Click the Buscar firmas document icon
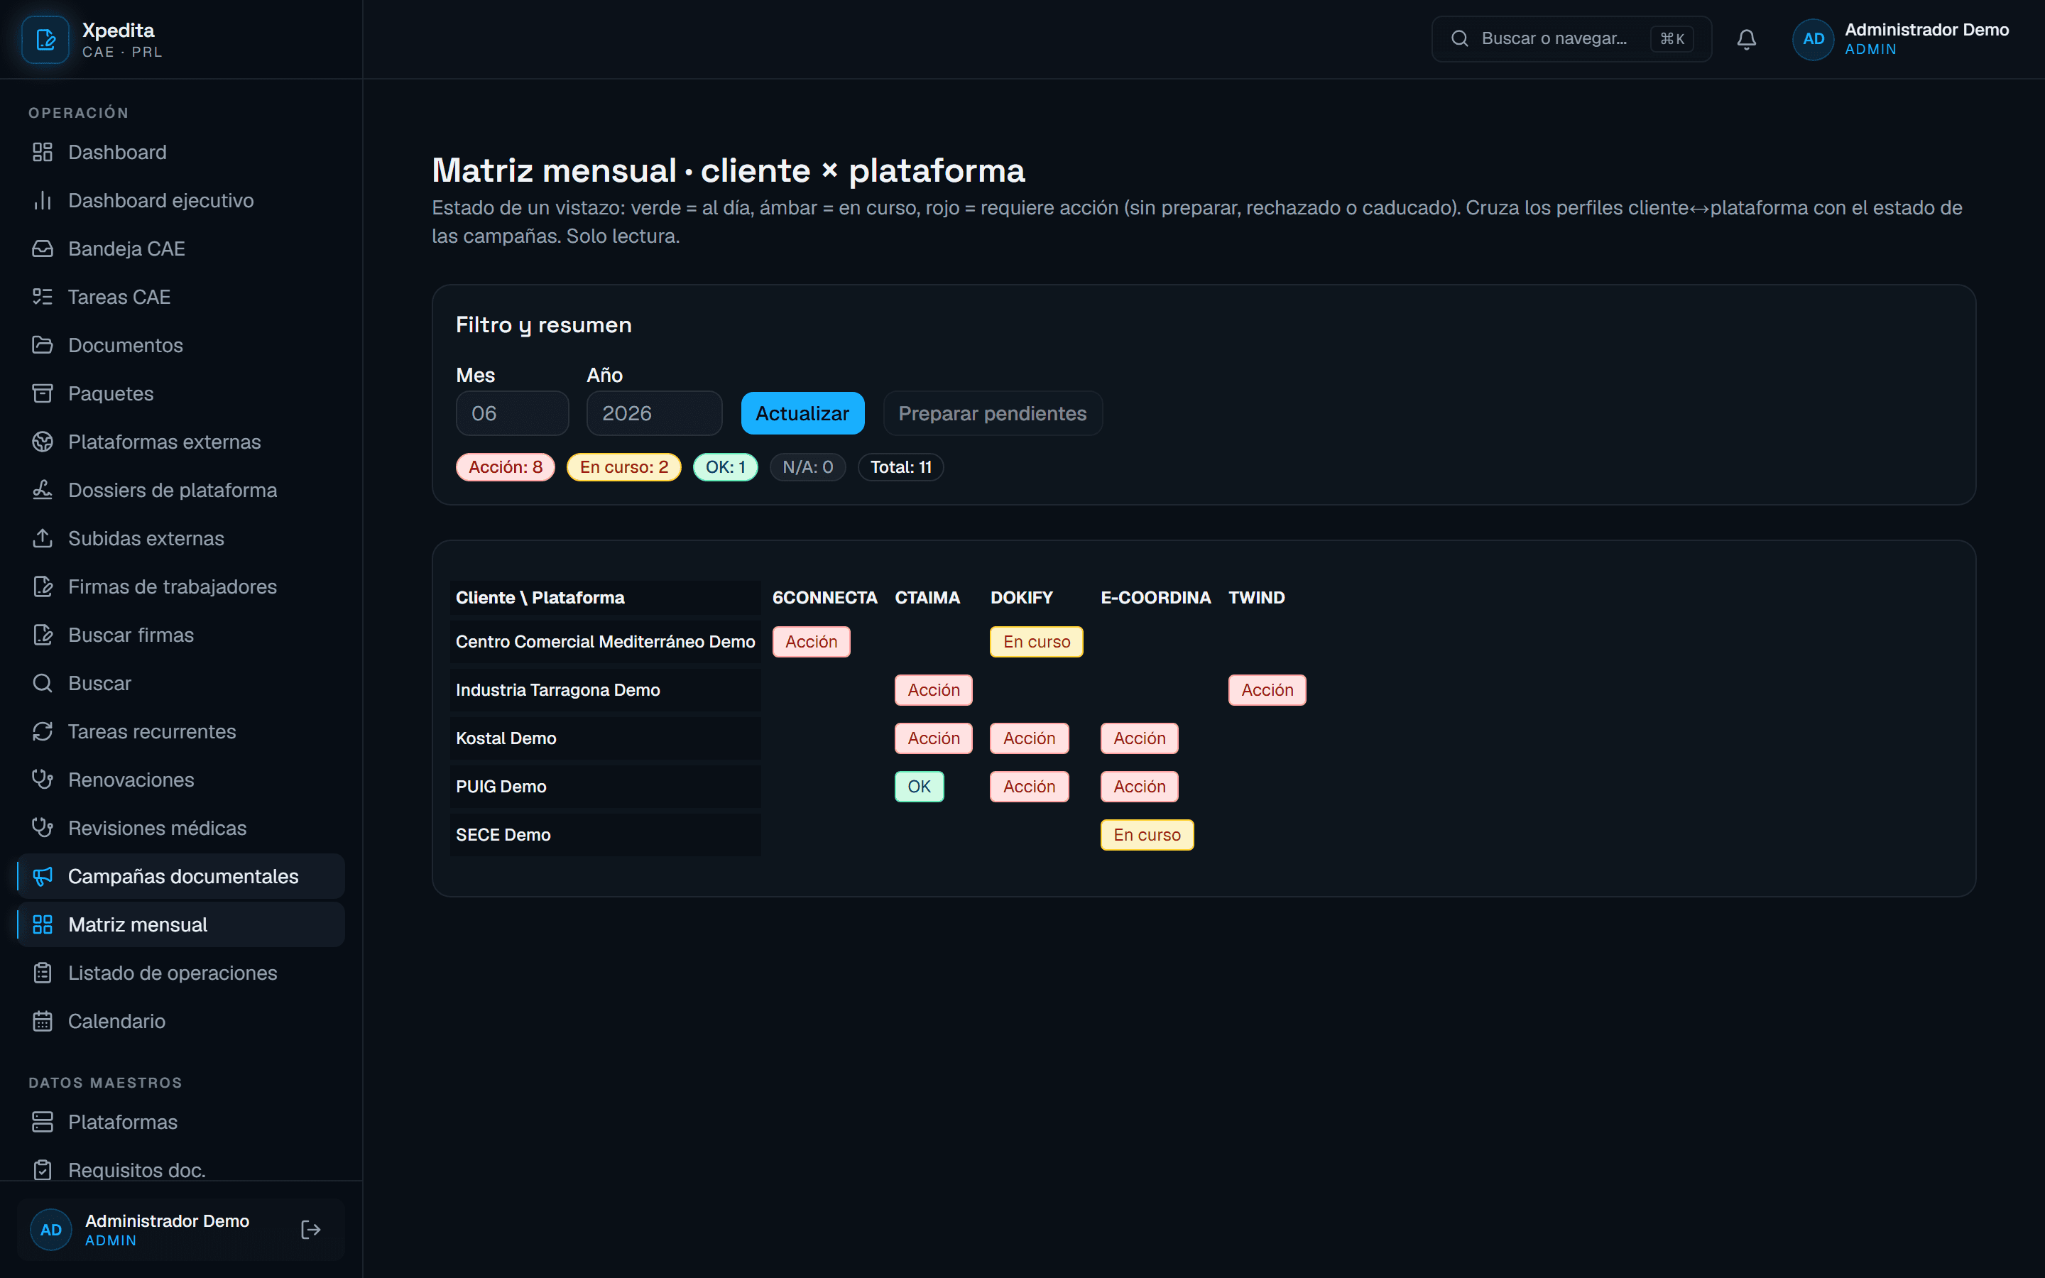This screenshot has height=1278, width=2045. [x=43, y=635]
